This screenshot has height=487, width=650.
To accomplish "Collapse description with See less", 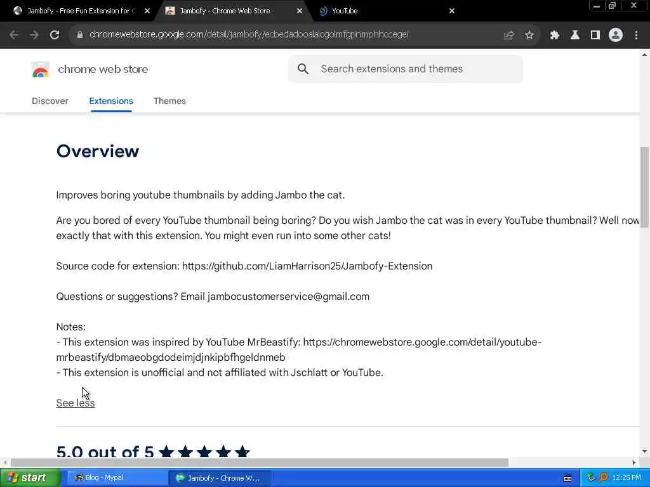I will [x=76, y=403].
